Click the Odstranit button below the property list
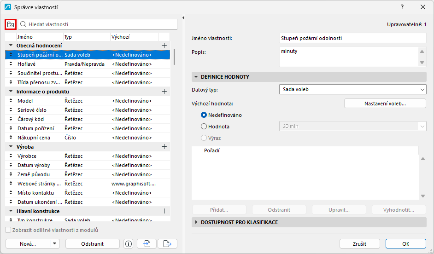This screenshot has width=434, height=254. click(x=93, y=244)
